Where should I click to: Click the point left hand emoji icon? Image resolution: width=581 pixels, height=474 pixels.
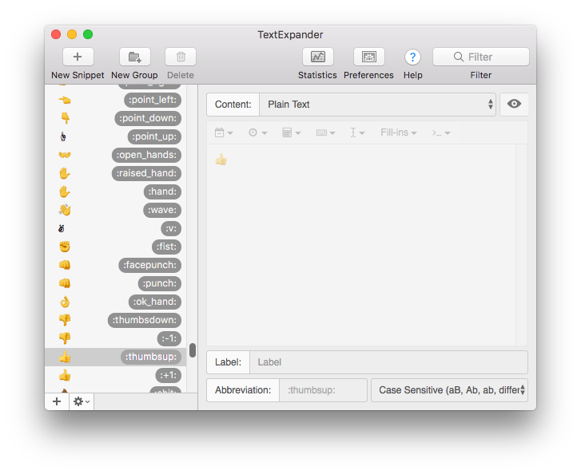[x=65, y=100]
